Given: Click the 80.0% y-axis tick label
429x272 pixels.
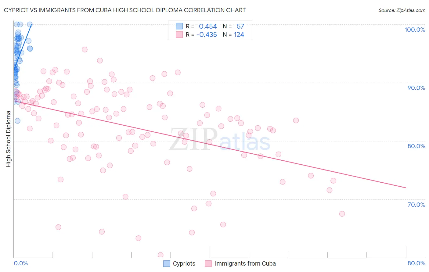Looking at the screenshot, I should (x=416, y=146).
